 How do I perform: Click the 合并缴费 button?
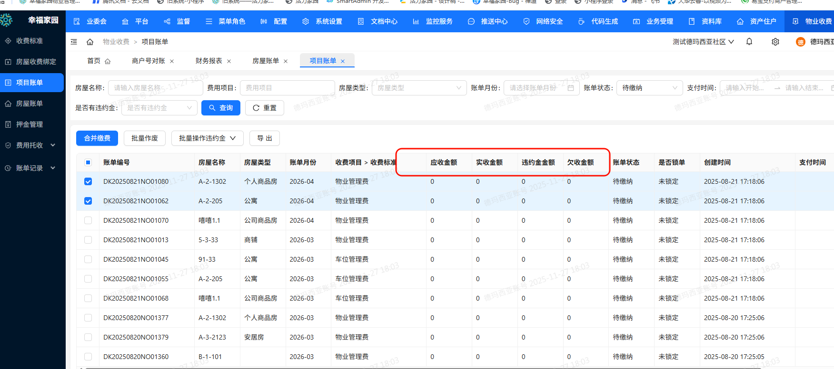(x=97, y=138)
